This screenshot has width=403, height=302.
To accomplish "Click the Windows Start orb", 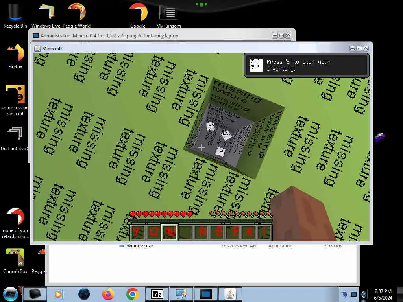I will point(10,294).
